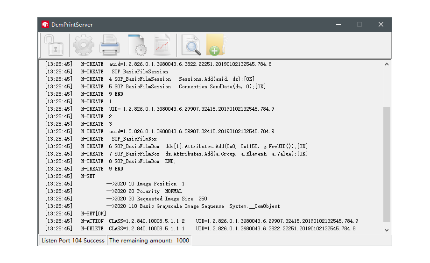430x263 pixels.
Task: Select log line 'N-CREATE 9 END' after SOP_BasicFilmSession
Action: pyautogui.click(x=84, y=94)
